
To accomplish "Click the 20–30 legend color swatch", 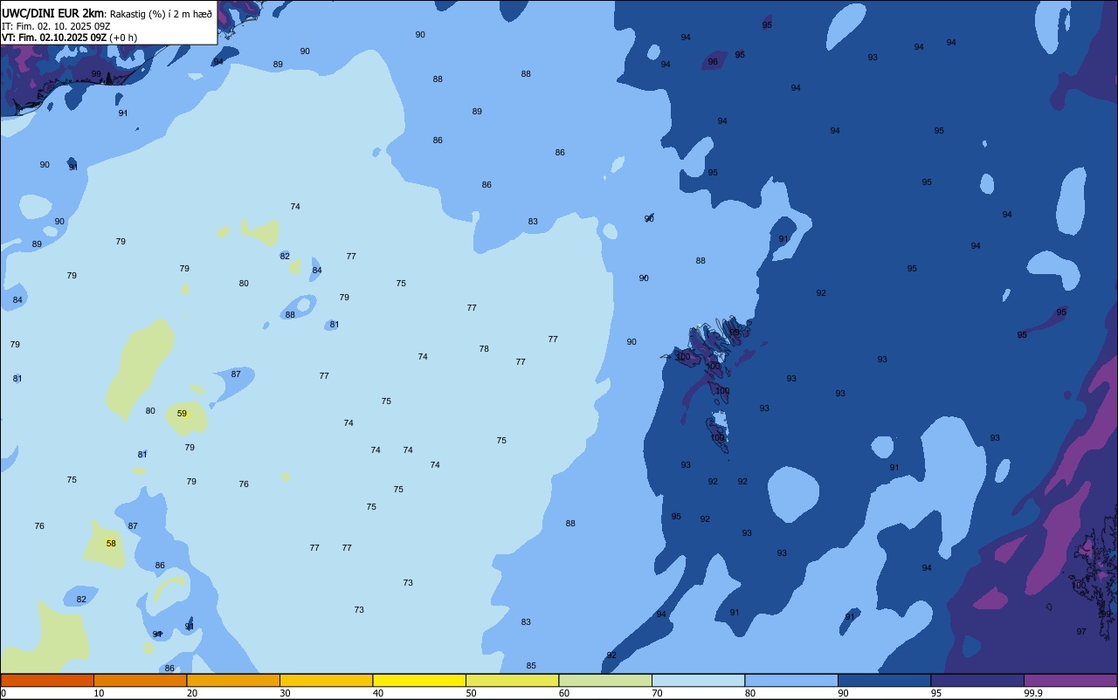I will (x=233, y=680).
